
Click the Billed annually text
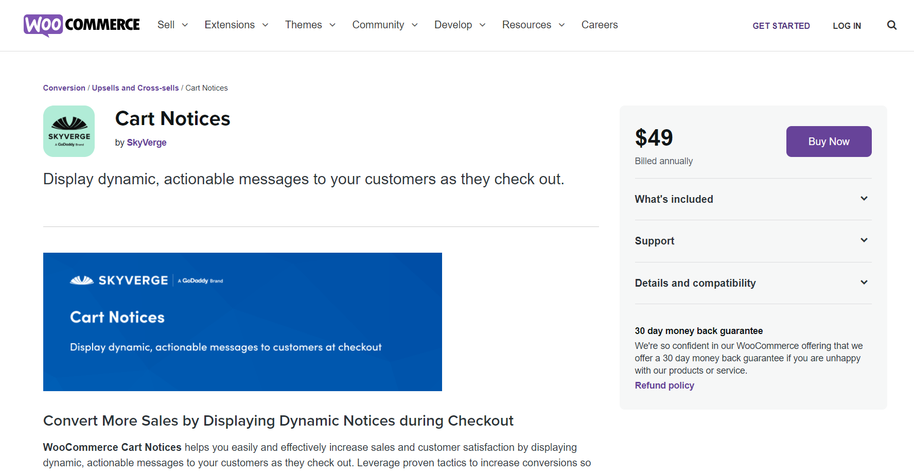pos(664,161)
